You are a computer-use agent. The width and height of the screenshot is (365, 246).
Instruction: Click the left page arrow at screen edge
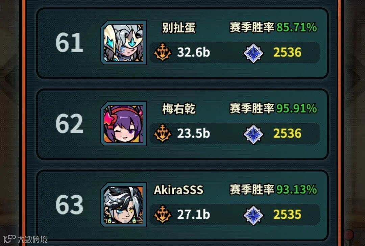click(x=10, y=77)
